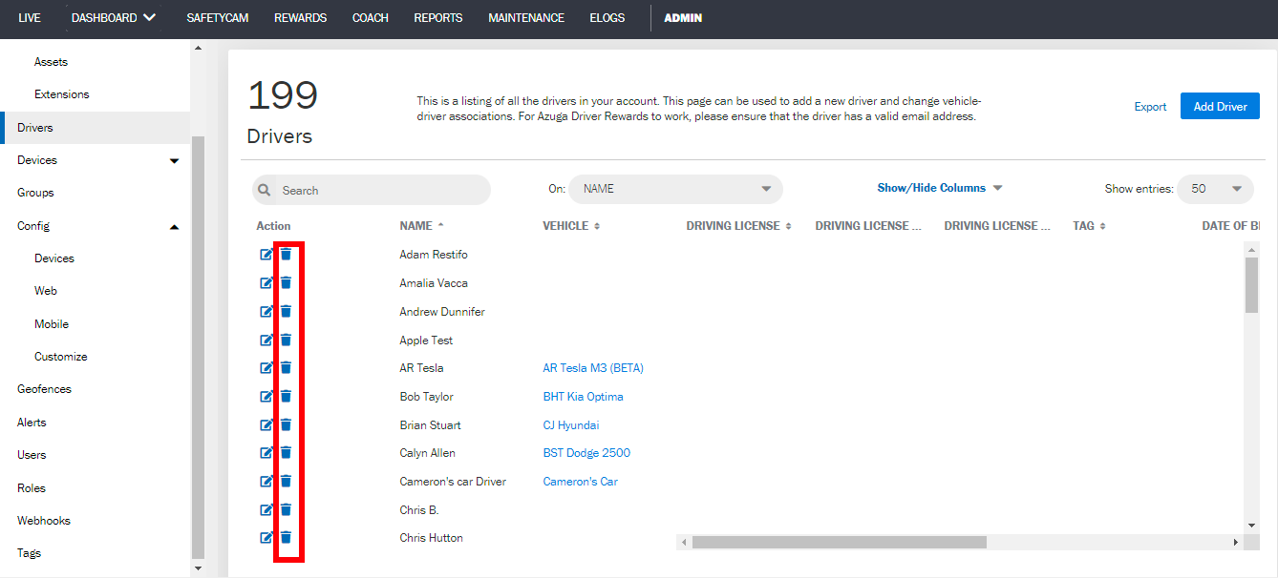Delete driver Bob Taylor
This screenshot has width=1278, height=578.
[286, 397]
